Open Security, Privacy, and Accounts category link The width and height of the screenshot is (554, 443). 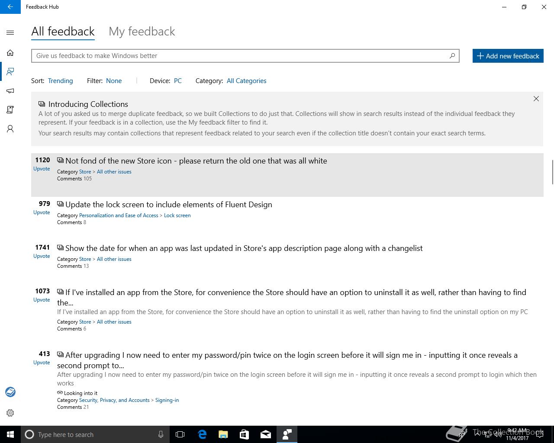click(x=114, y=400)
